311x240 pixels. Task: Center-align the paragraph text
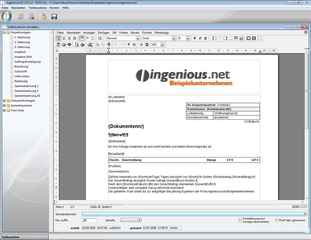64,38
